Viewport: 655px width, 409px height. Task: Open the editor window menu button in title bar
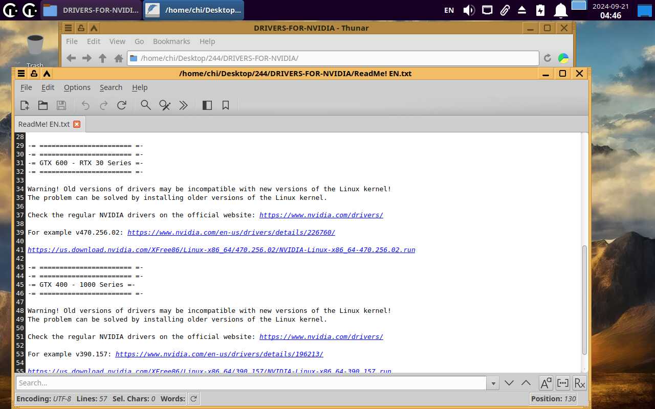21,74
